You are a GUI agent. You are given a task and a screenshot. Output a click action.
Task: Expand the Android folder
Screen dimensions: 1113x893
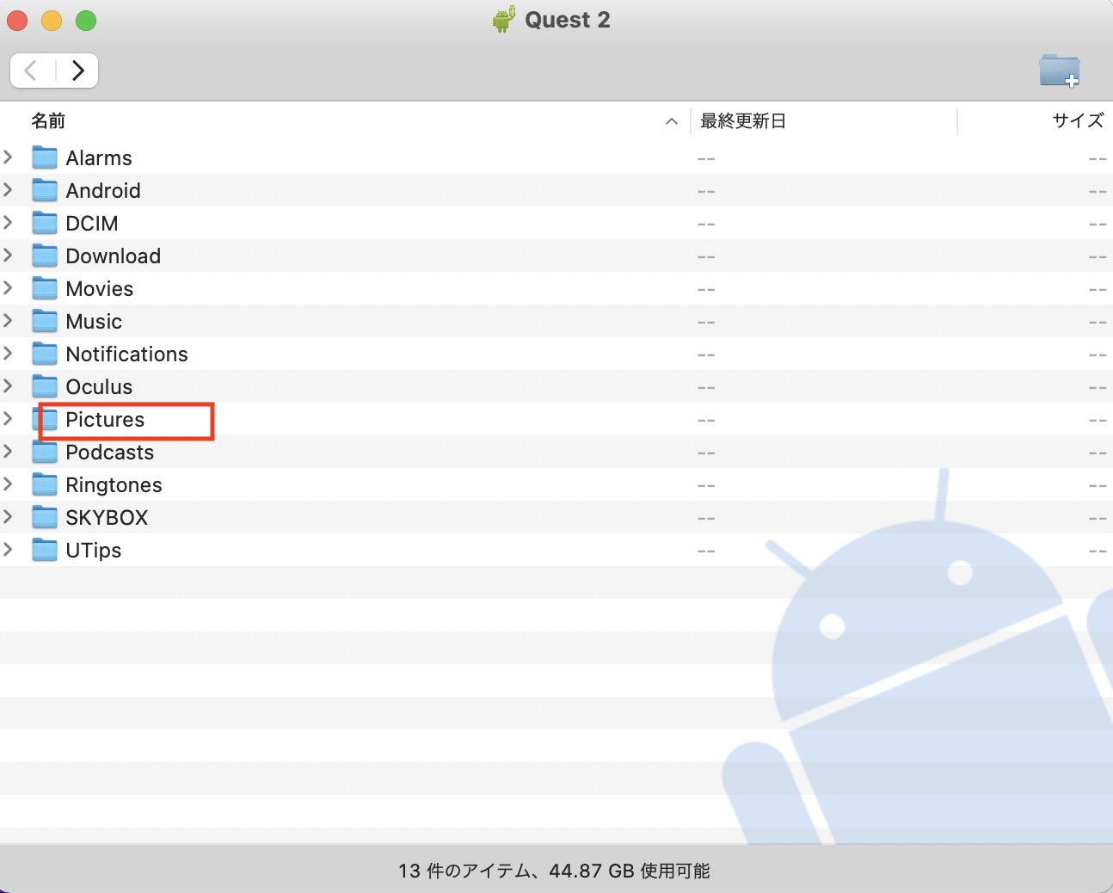point(9,189)
